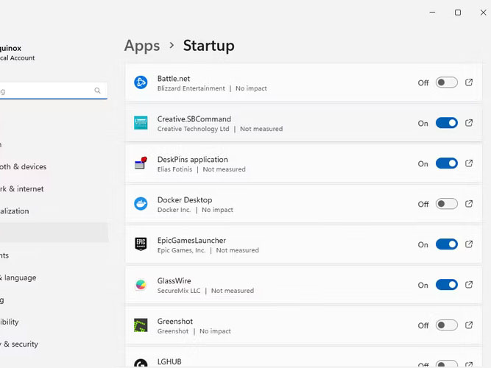Image resolution: width=491 pixels, height=368 pixels.
Task: Click Creative Technology Ltd publisher text
Action: coord(193,129)
